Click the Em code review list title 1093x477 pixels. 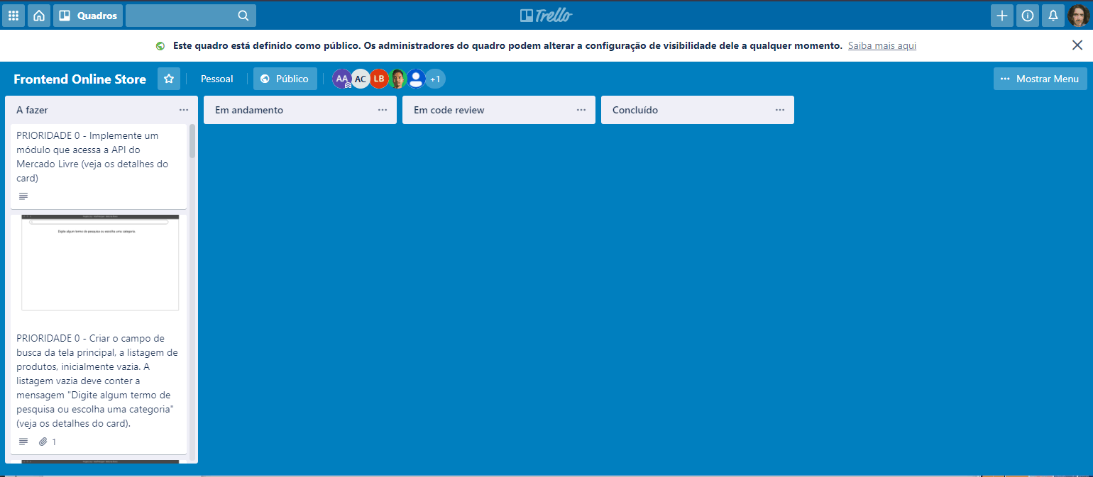pyautogui.click(x=449, y=110)
